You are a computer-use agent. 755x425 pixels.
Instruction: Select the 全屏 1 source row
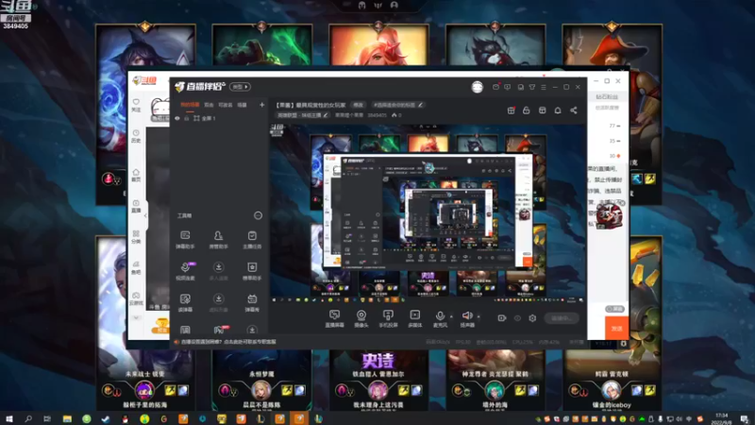point(219,118)
